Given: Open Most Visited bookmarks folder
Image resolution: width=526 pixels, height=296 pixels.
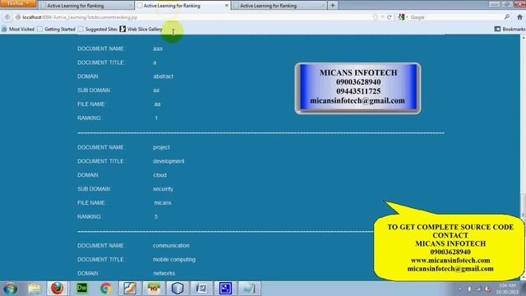Looking at the screenshot, I should pyautogui.click(x=18, y=30).
